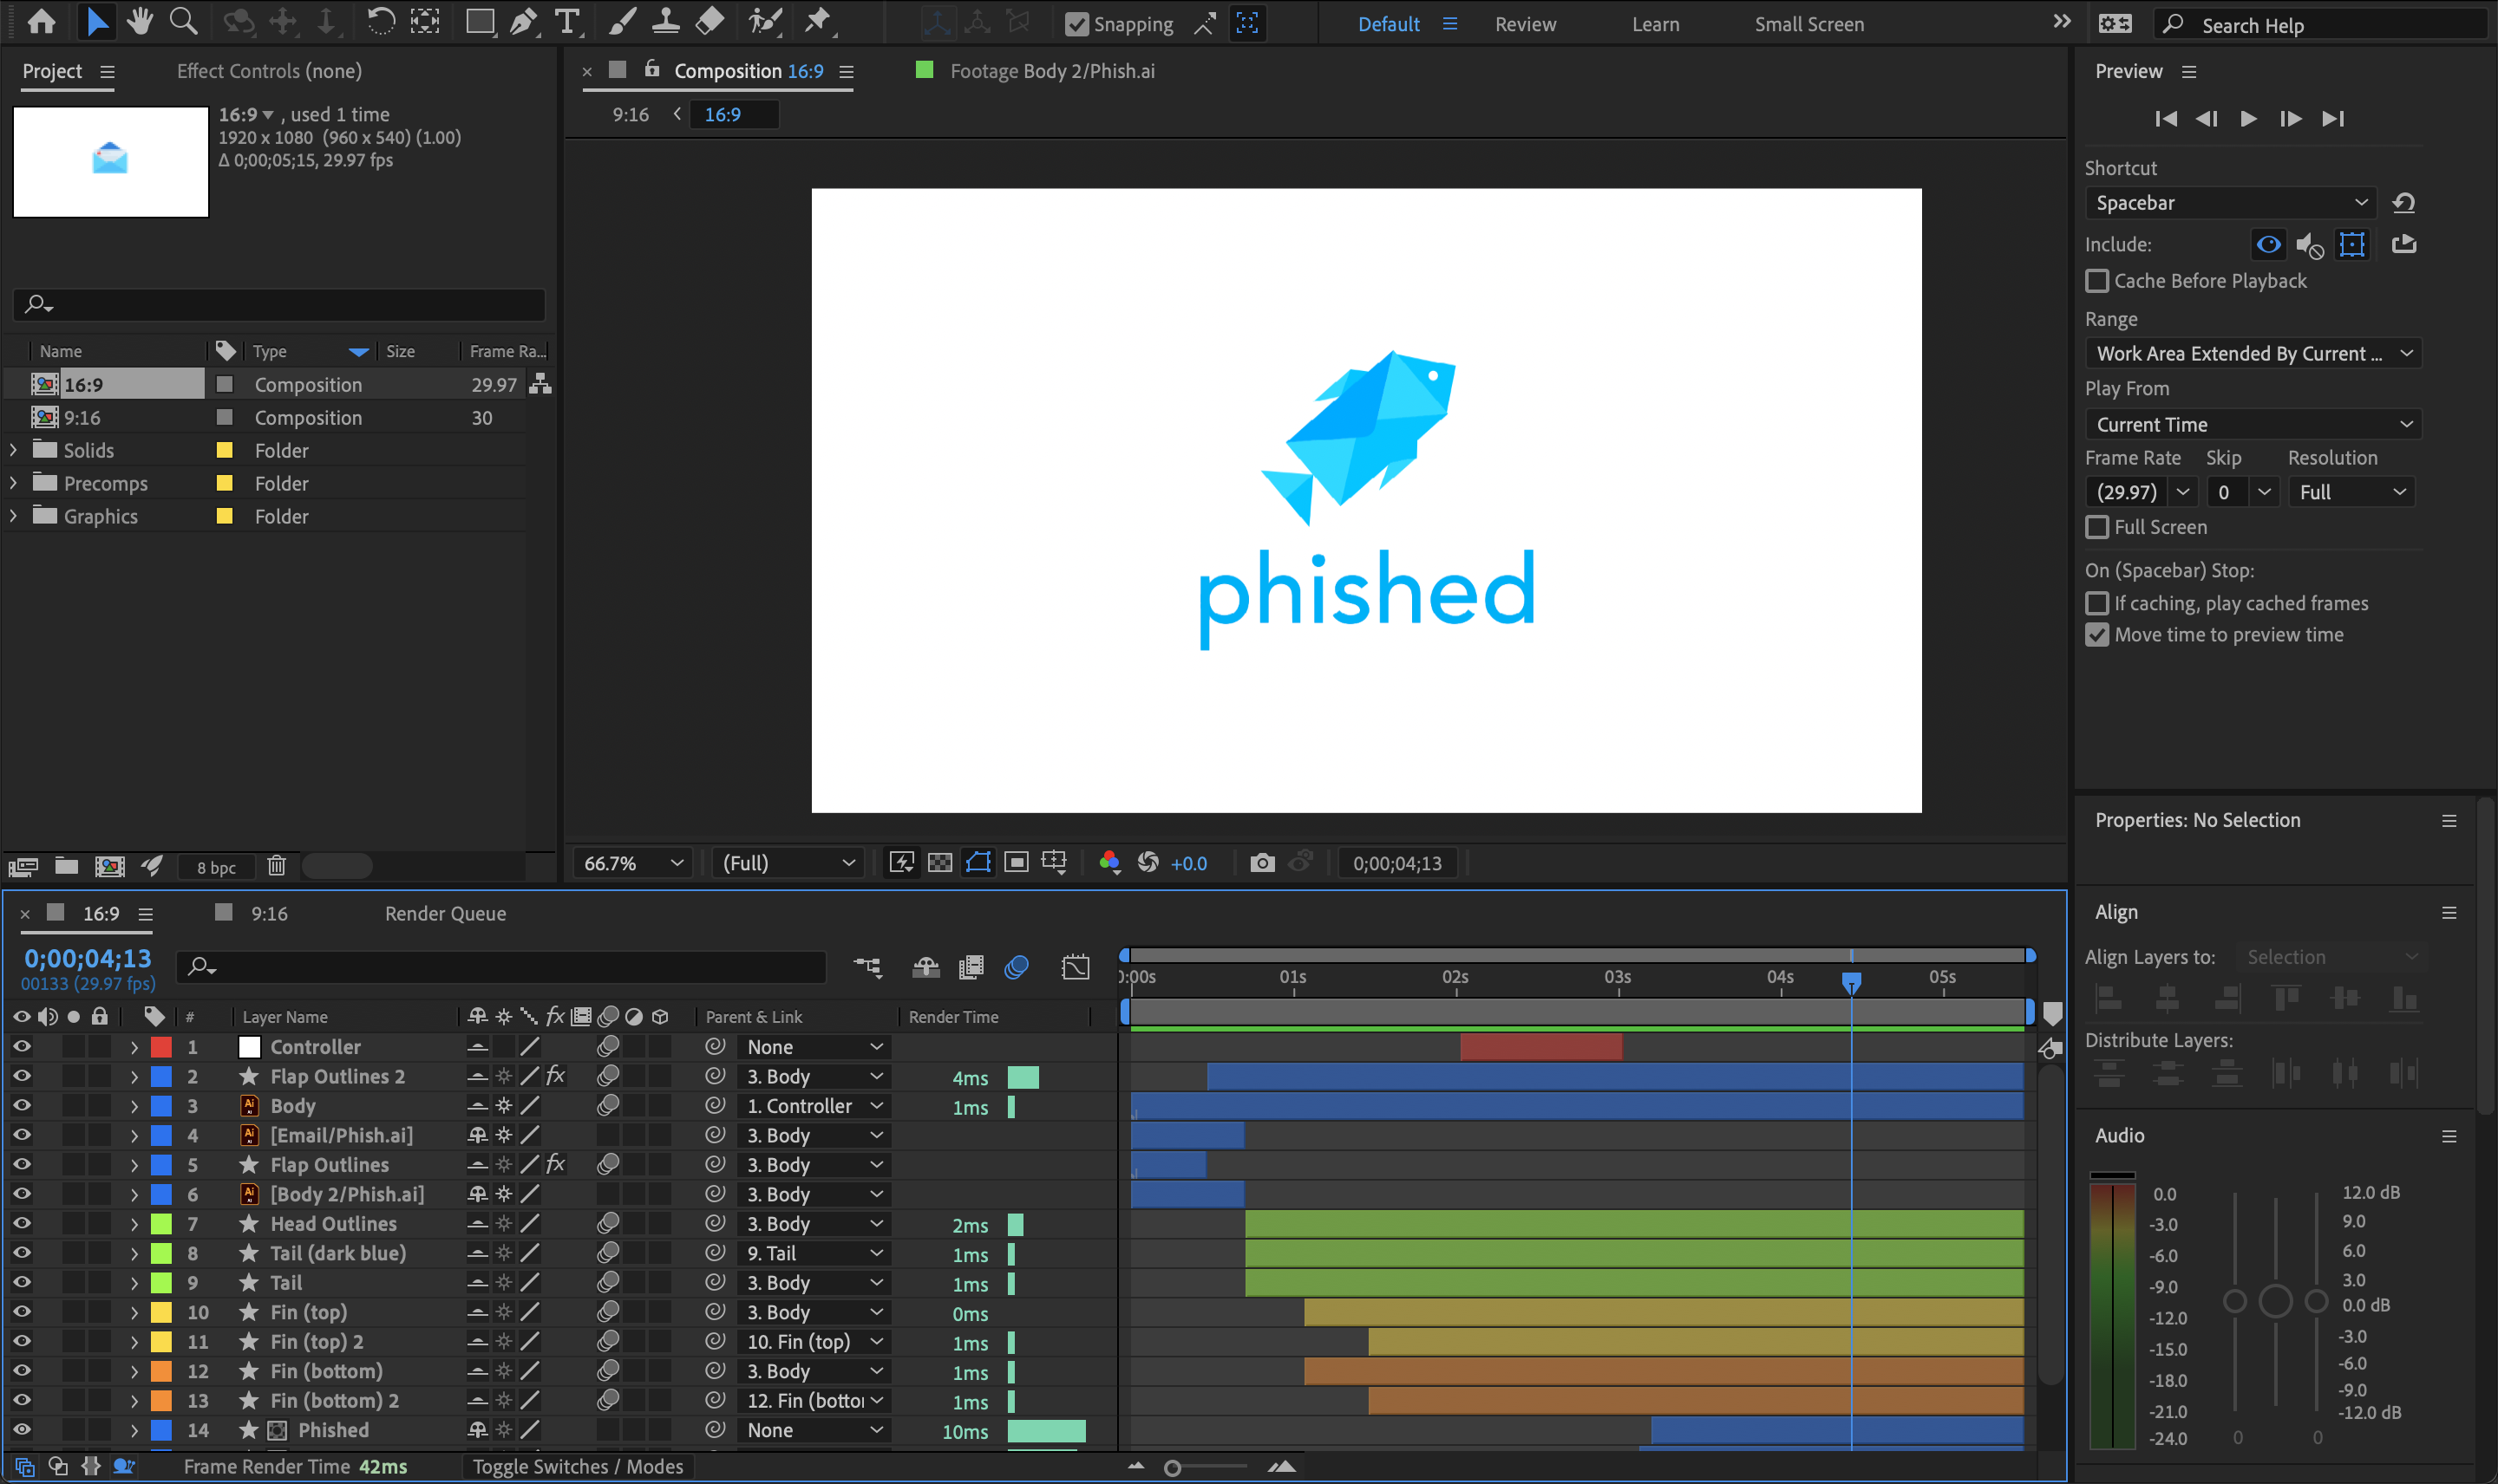This screenshot has width=2498, height=1484.
Task: Toggle transparency grid in viewer
Action: pos(939,862)
